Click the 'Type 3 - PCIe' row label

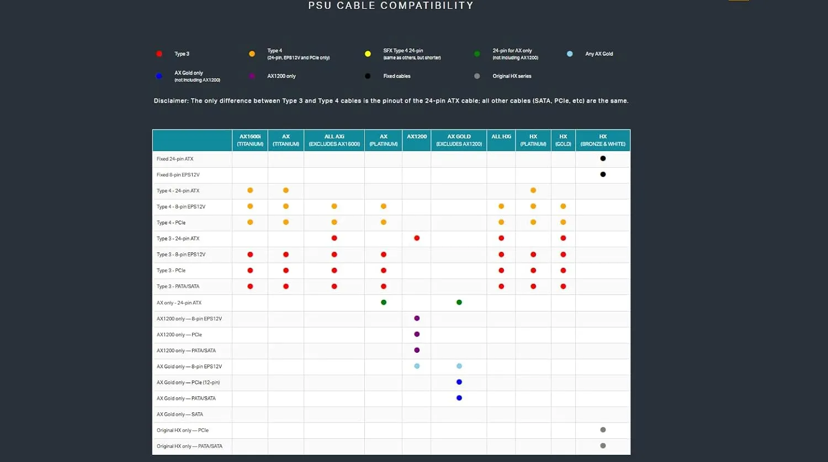(171, 271)
